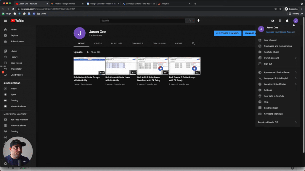Click Customise Channel button
Image resolution: width=305 pixels, height=171 pixels.
(227, 33)
